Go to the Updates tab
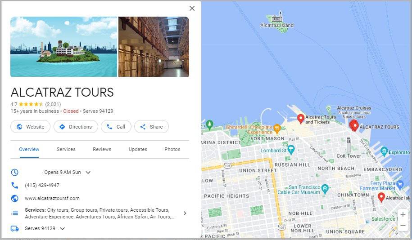Image resolution: width=412 pixels, height=240 pixels. point(138,149)
